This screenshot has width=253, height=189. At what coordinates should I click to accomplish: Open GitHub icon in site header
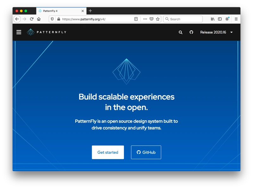(191, 32)
